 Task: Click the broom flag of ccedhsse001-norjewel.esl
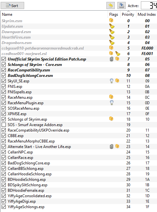point(118,53)
